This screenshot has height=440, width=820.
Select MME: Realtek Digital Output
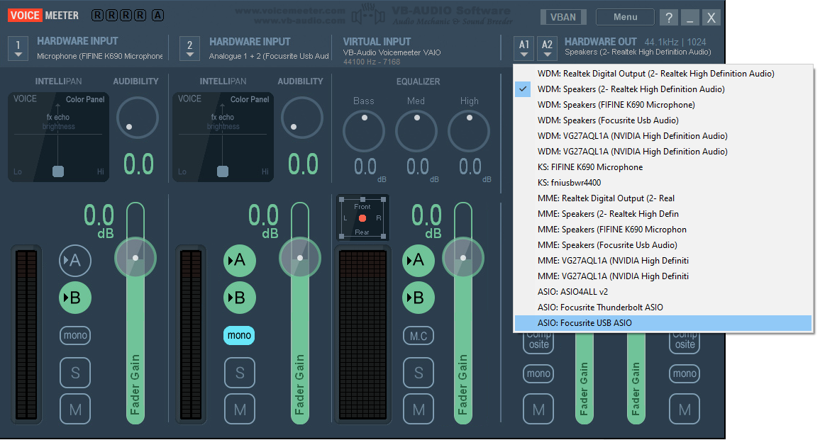pos(663,198)
